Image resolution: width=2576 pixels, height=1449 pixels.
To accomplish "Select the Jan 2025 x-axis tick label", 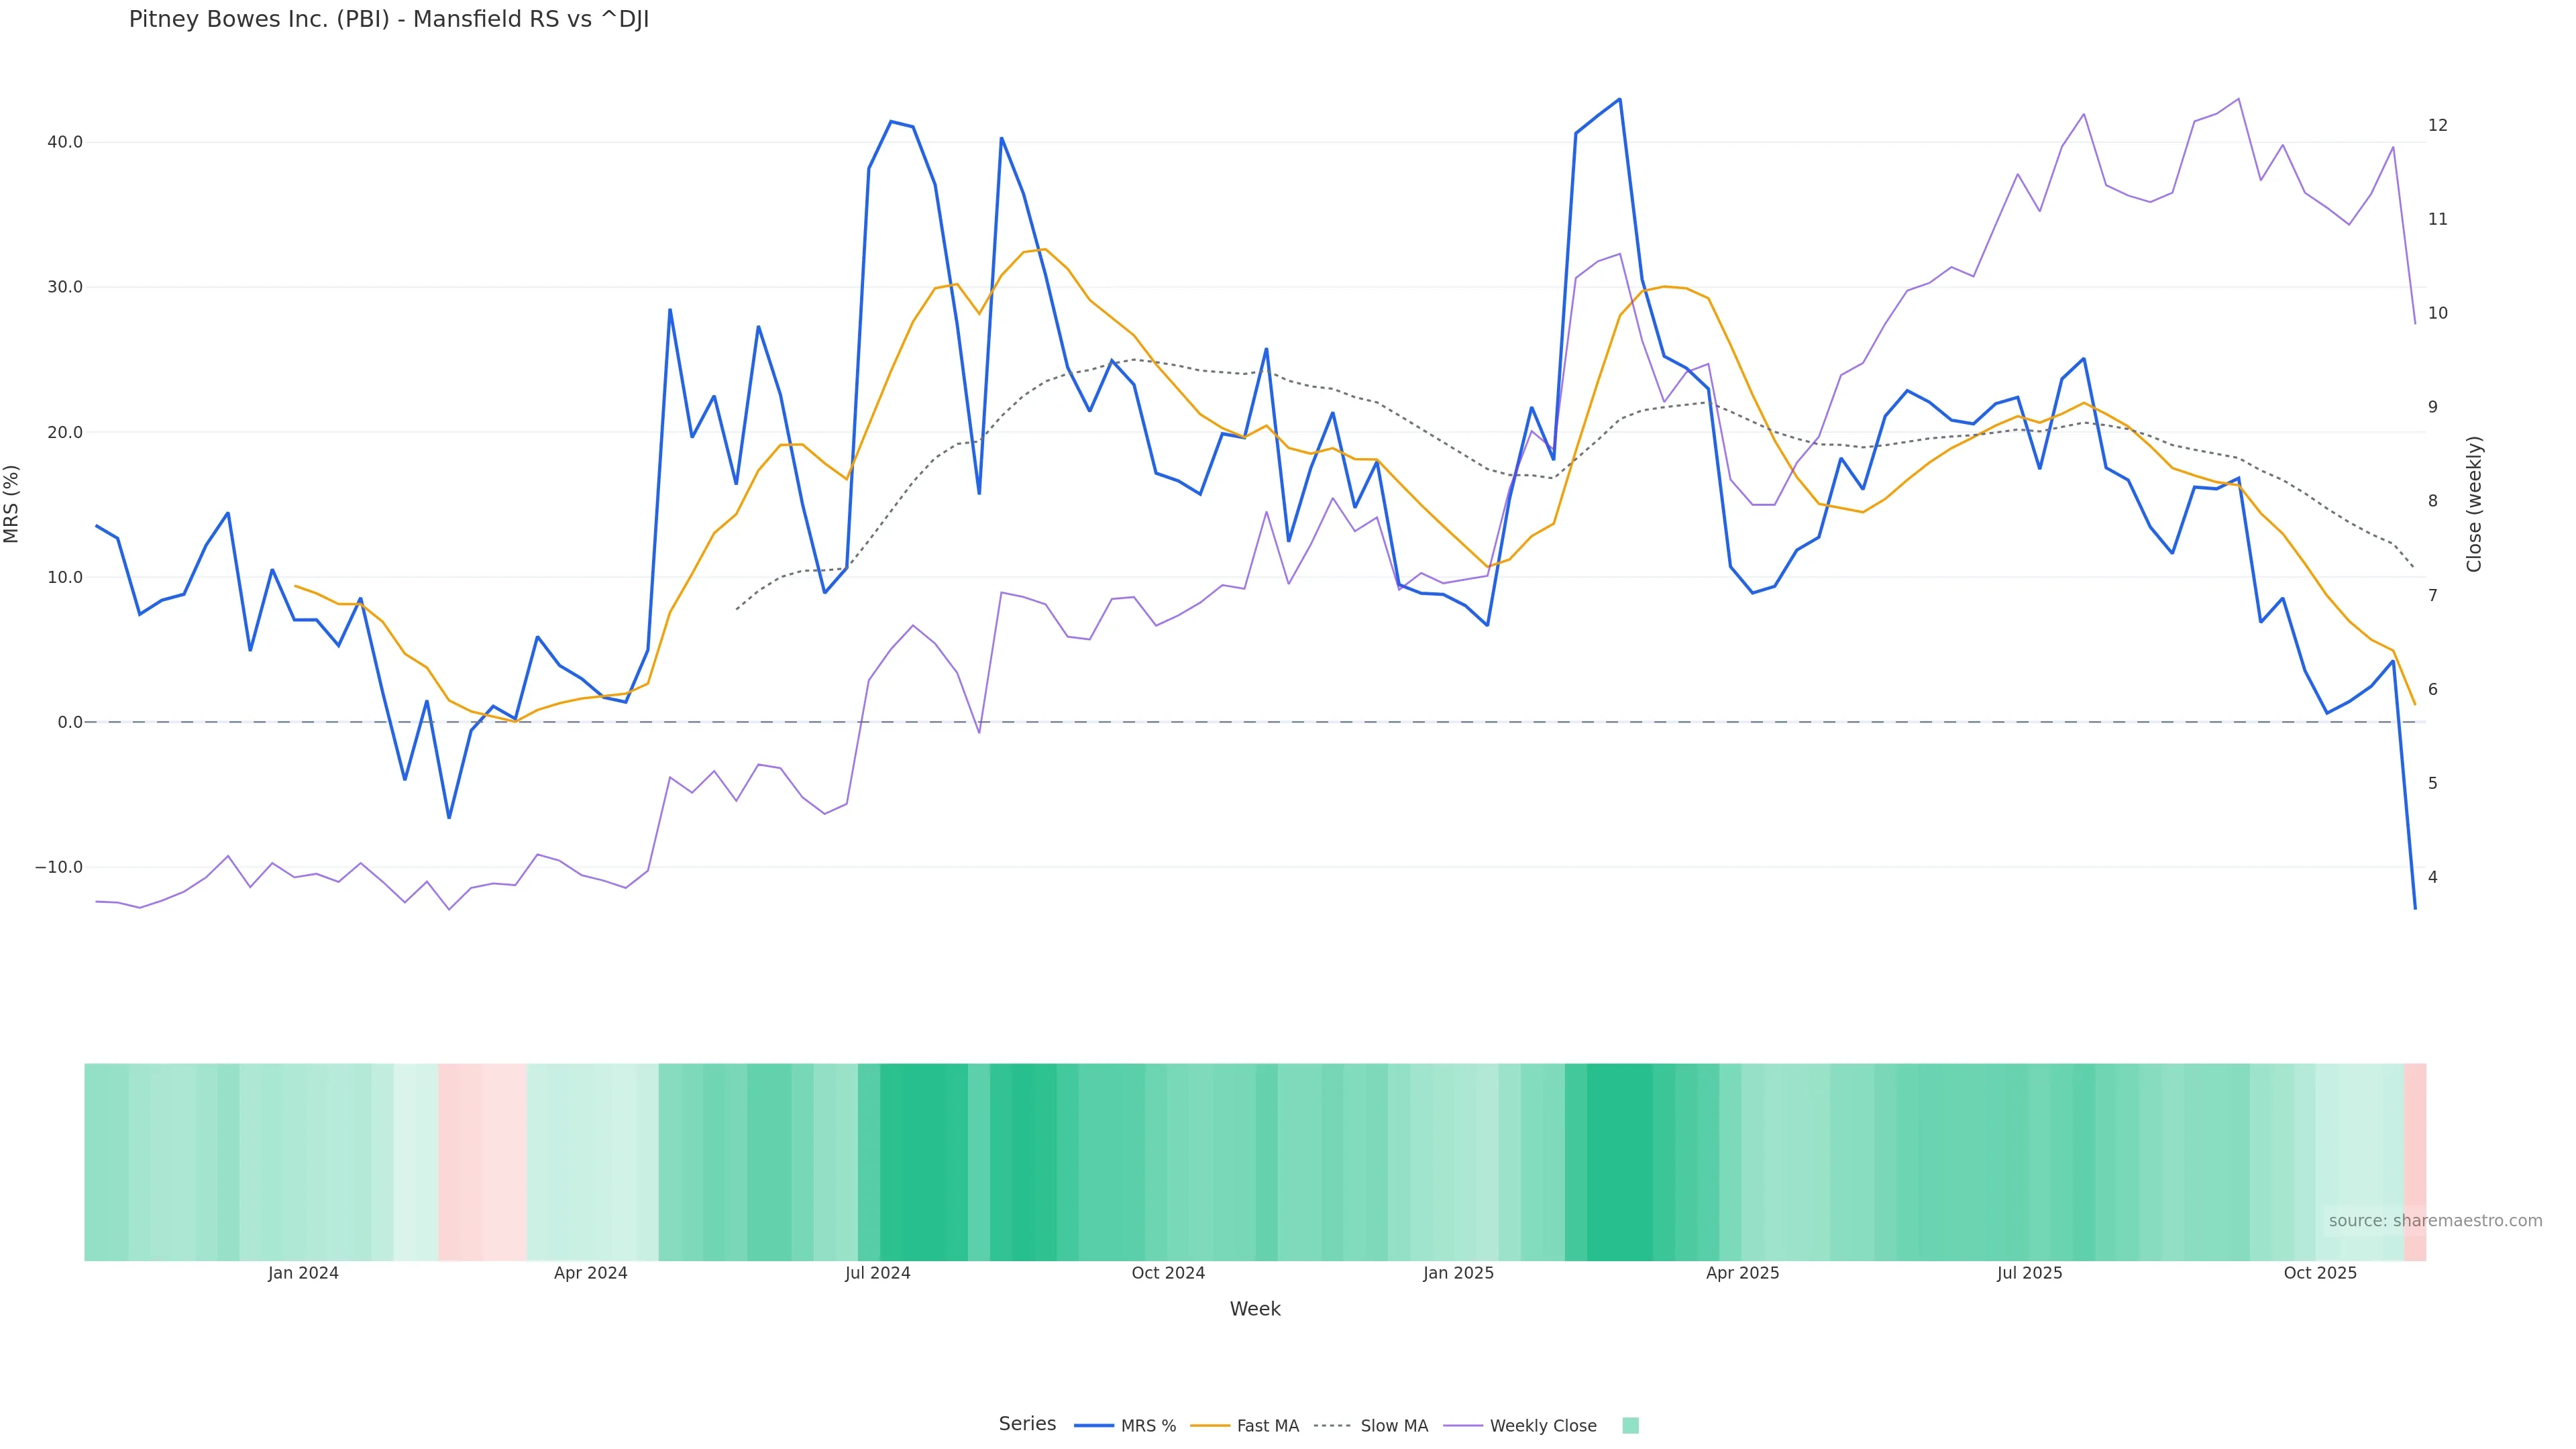I will (x=1458, y=1273).
